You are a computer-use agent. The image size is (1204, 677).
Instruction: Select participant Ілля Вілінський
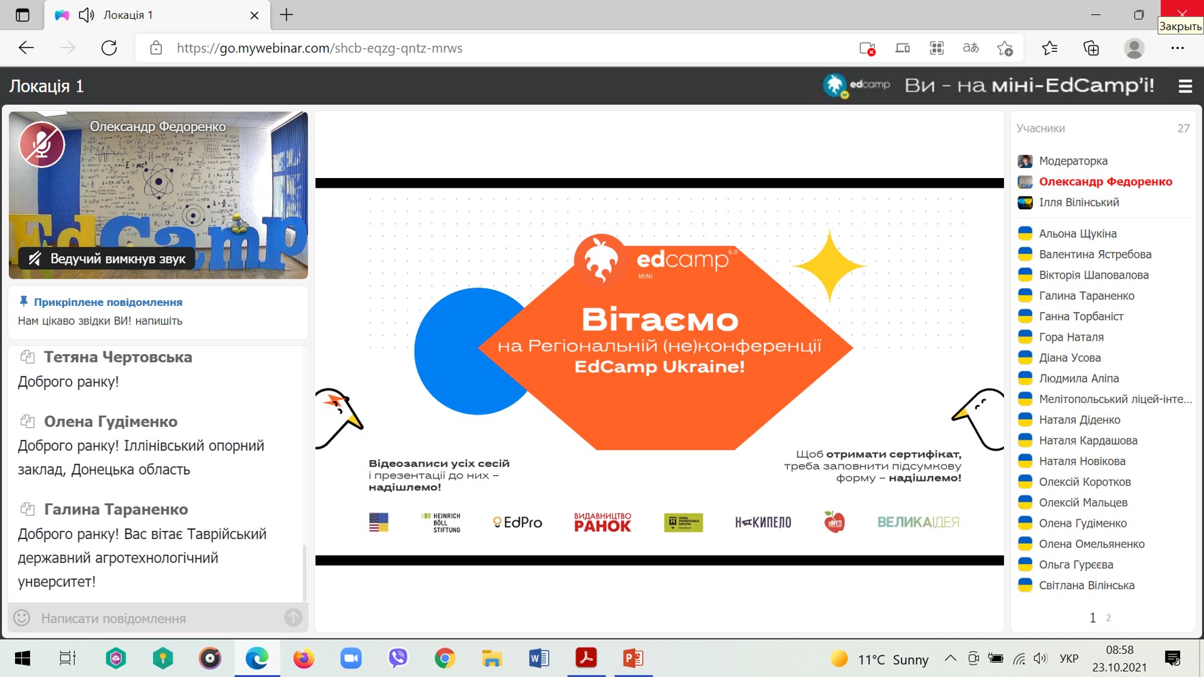pos(1079,203)
